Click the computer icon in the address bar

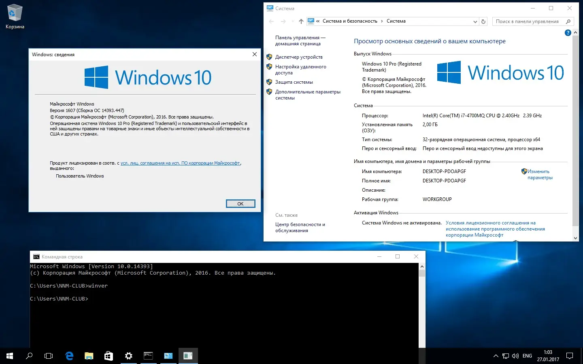click(311, 21)
